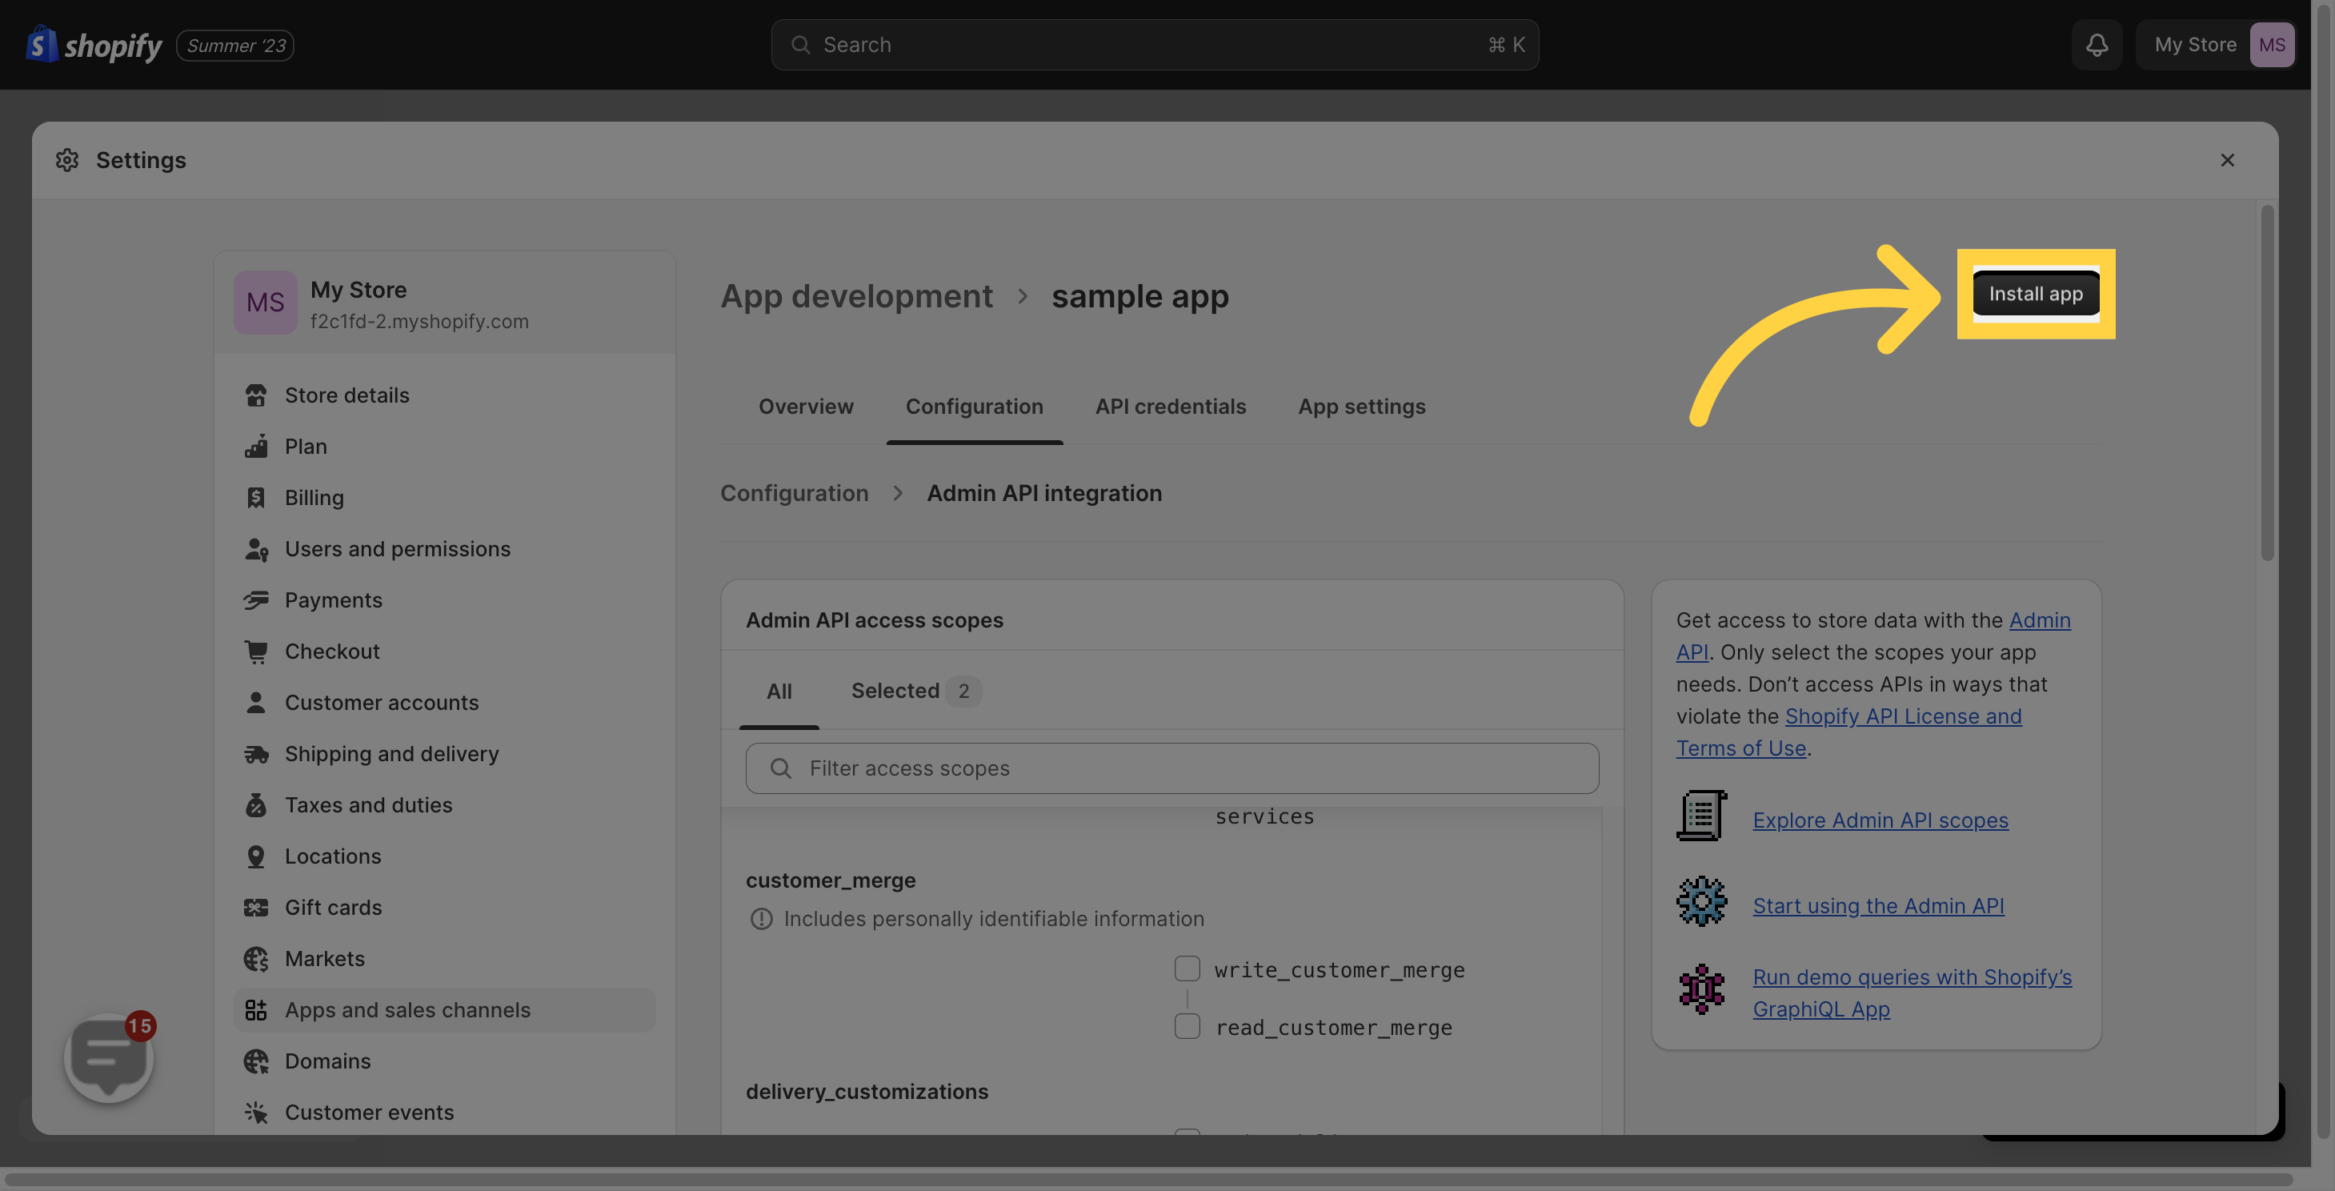2335x1191 pixels.
Task: Click the Billing receipt icon
Action: tap(255, 498)
